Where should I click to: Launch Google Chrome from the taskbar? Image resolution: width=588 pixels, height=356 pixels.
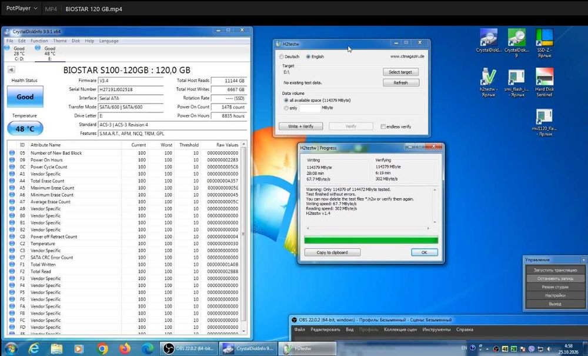[x=102, y=348]
